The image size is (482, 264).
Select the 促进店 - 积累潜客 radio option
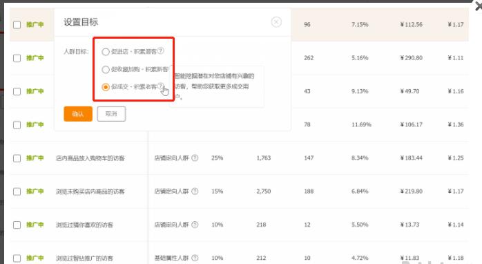(x=106, y=52)
